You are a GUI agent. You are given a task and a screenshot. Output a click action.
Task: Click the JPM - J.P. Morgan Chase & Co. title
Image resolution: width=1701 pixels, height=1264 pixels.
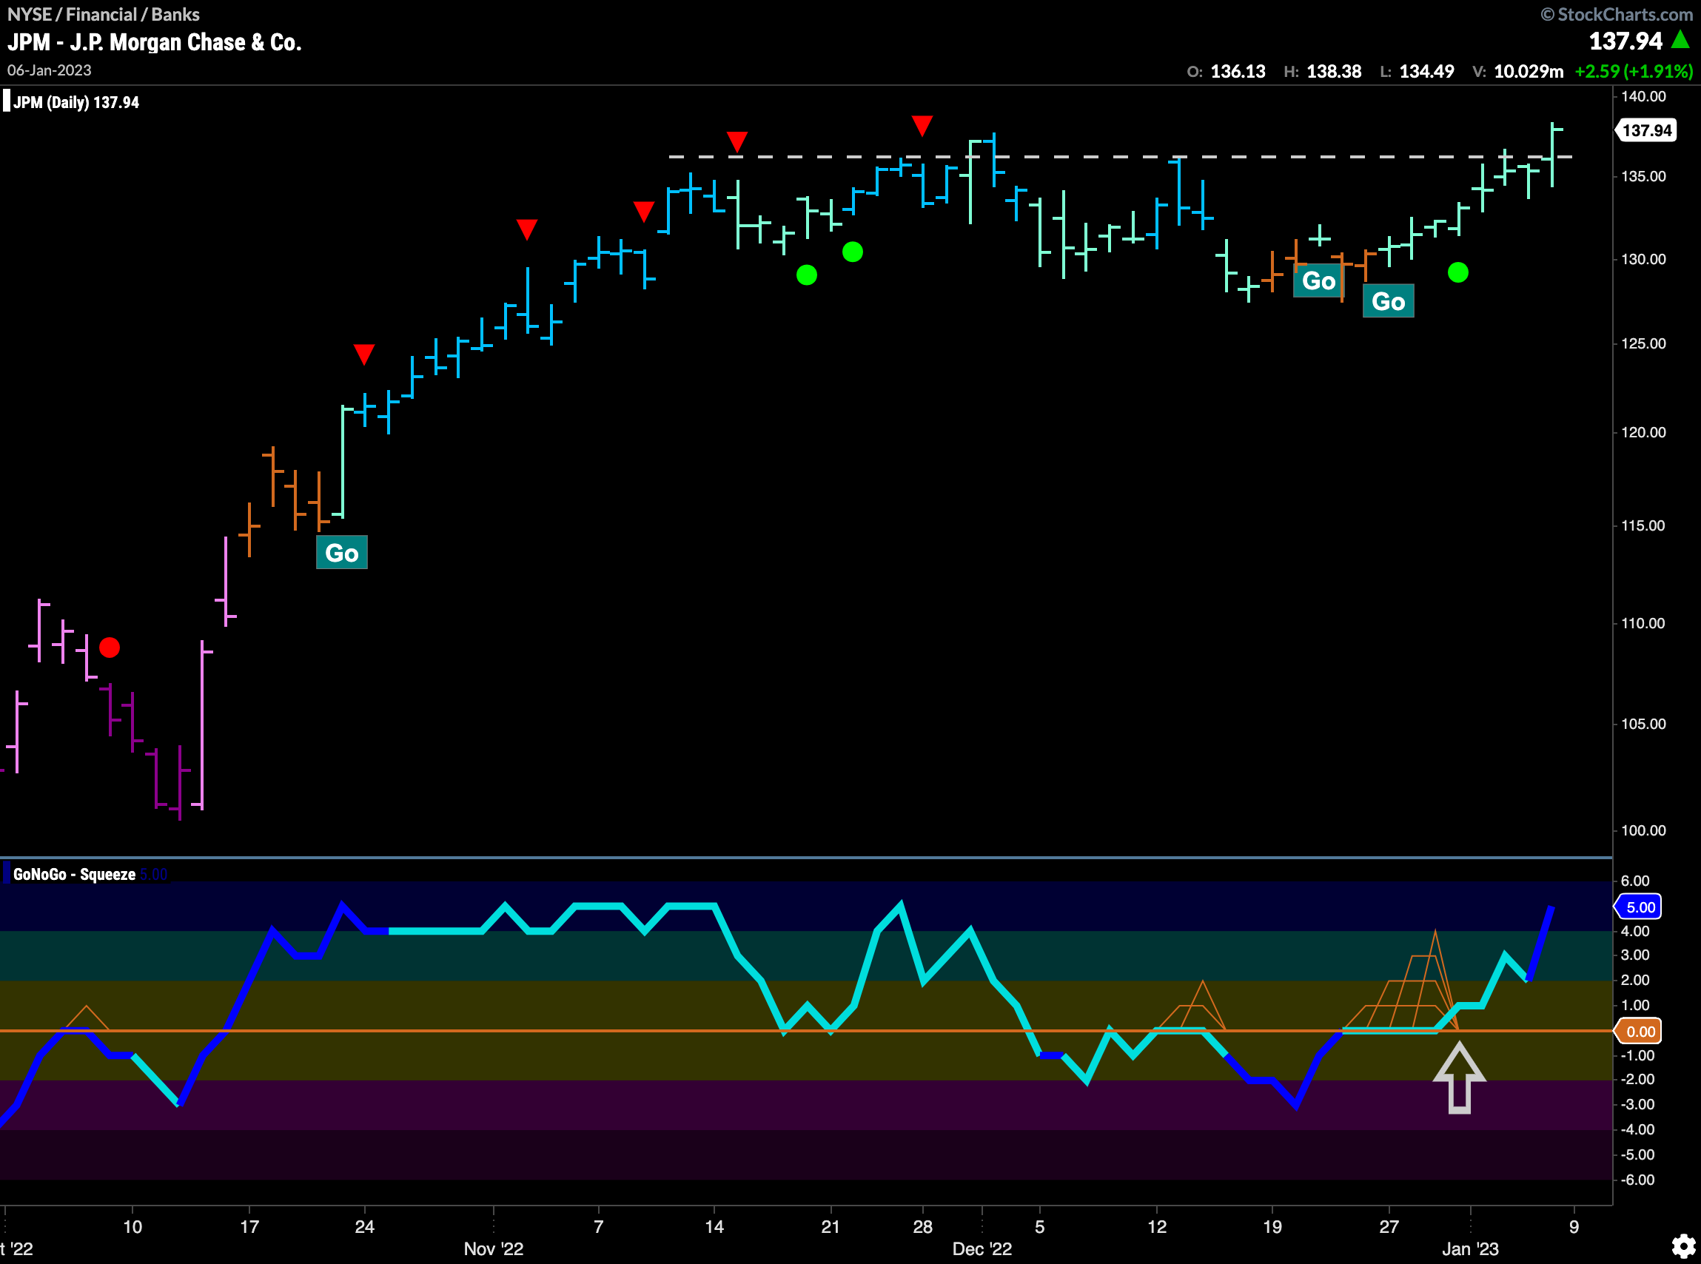[155, 42]
